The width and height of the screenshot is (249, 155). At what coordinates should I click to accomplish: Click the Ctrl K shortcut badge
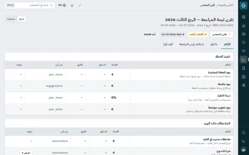click(x=10, y=5)
